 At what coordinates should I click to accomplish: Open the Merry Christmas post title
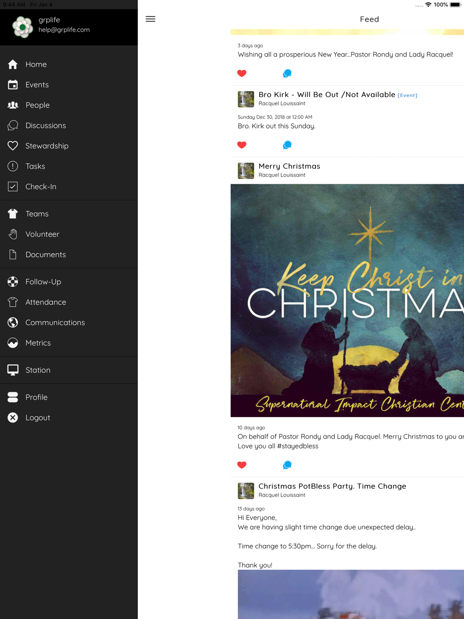289,166
